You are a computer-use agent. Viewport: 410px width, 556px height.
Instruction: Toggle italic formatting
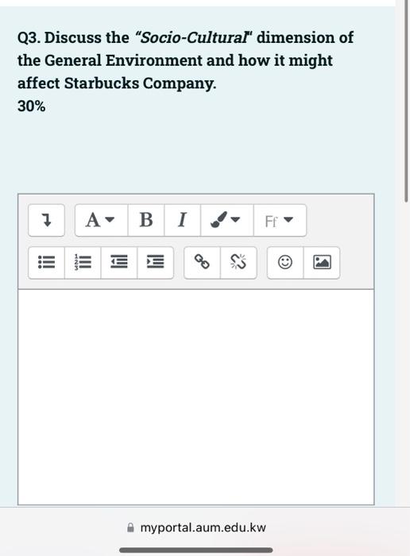coord(182,220)
